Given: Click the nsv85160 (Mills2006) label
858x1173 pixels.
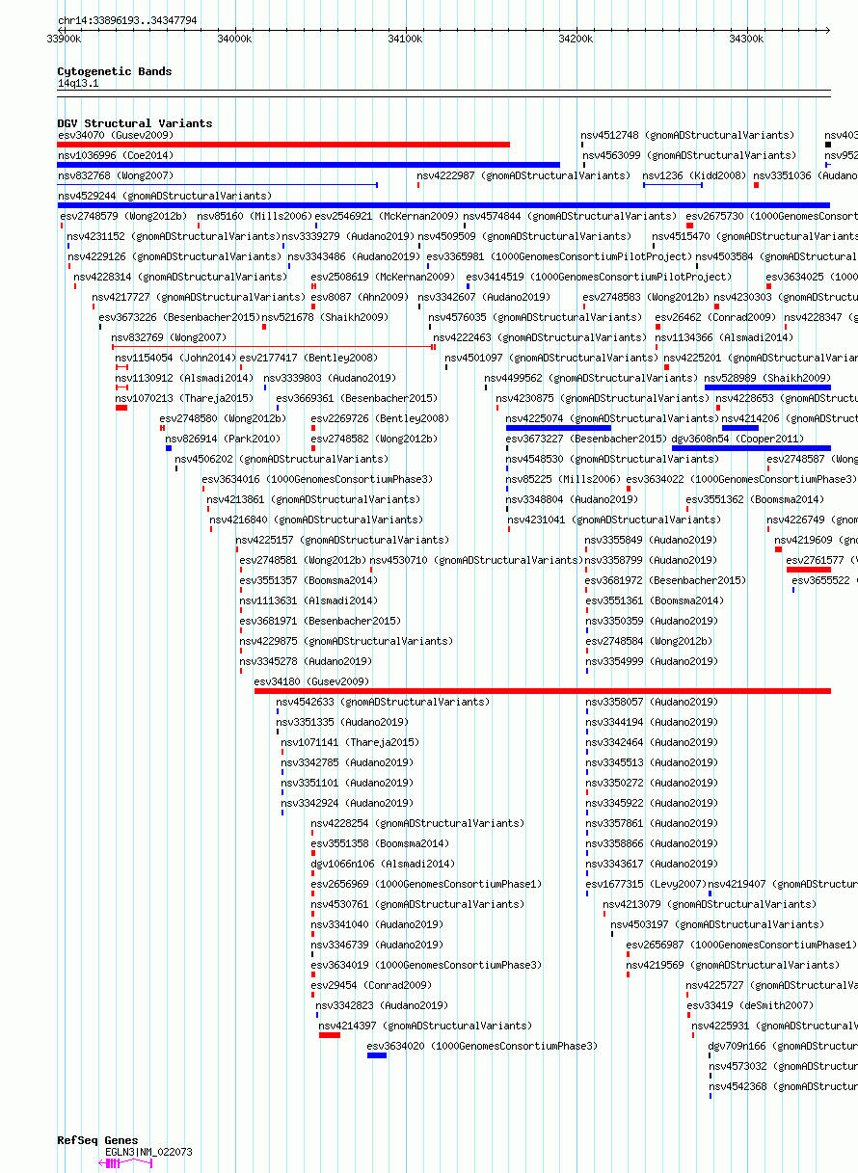Looking at the screenshot, I should 255,216.
